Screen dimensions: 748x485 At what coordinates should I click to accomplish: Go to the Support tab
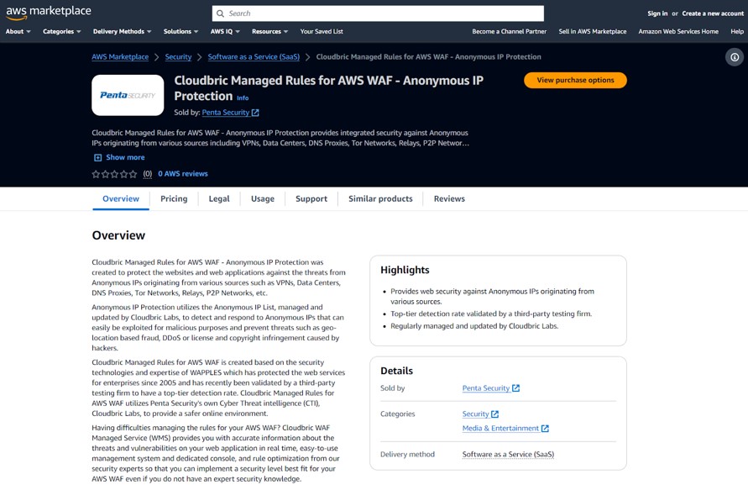point(311,198)
